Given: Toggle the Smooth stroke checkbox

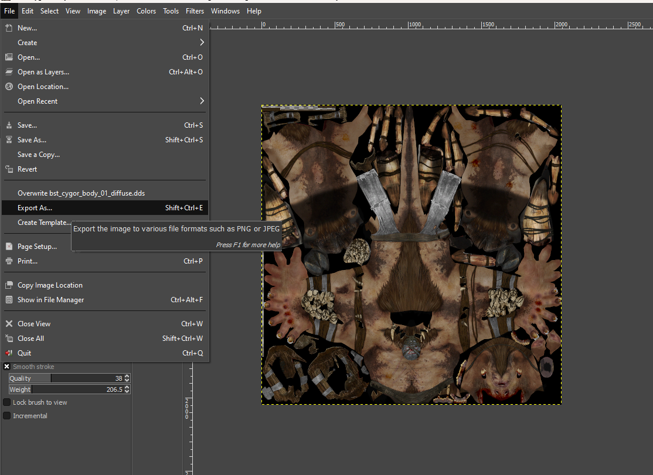Looking at the screenshot, I should point(6,367).
